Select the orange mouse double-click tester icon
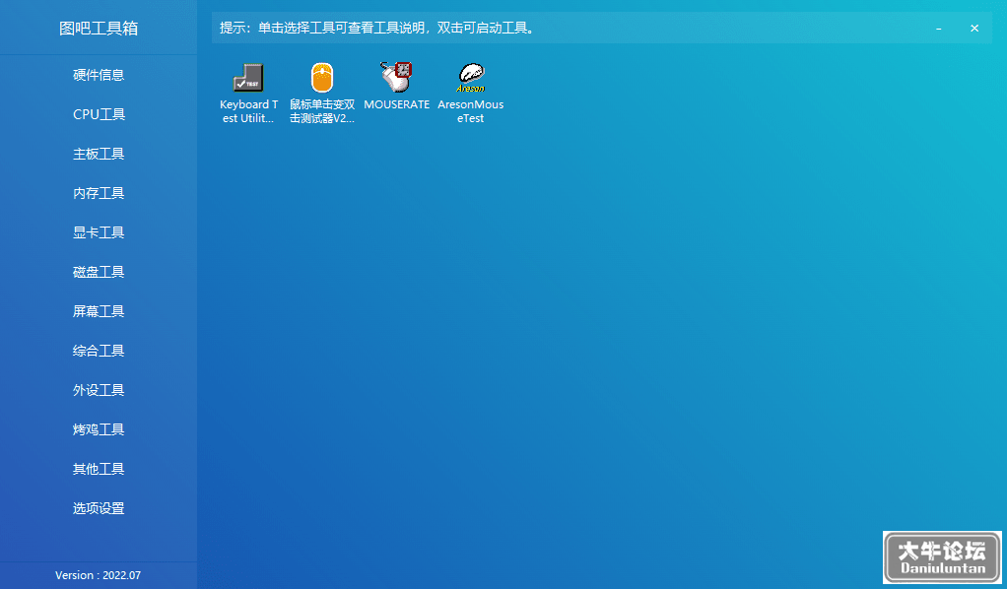Viewport: 1007px width, 589px height. click(x=322, y=78)
